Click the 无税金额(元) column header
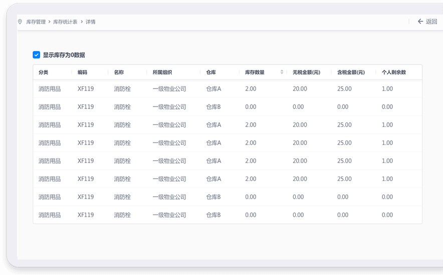The width and height of the screenshot is (443, 275). 307,72
